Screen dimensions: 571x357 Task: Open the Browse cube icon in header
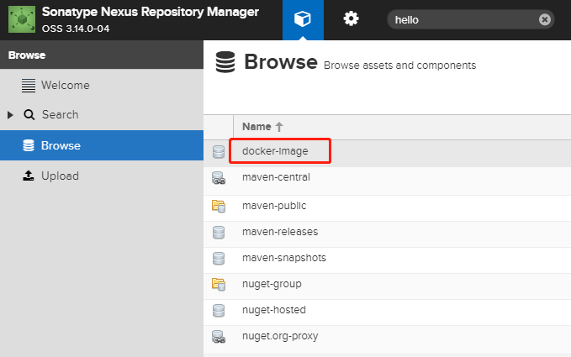pyautogui.click(x=303, y=19)
